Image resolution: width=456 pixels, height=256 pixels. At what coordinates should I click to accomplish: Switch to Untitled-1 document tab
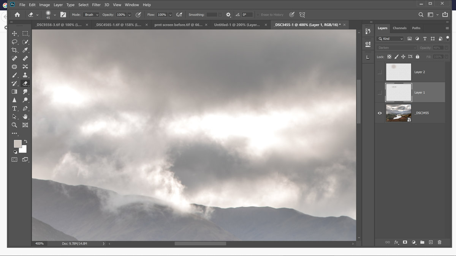(x=237, y=25)
